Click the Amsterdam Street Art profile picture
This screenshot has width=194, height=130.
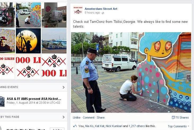coord(78,10)
